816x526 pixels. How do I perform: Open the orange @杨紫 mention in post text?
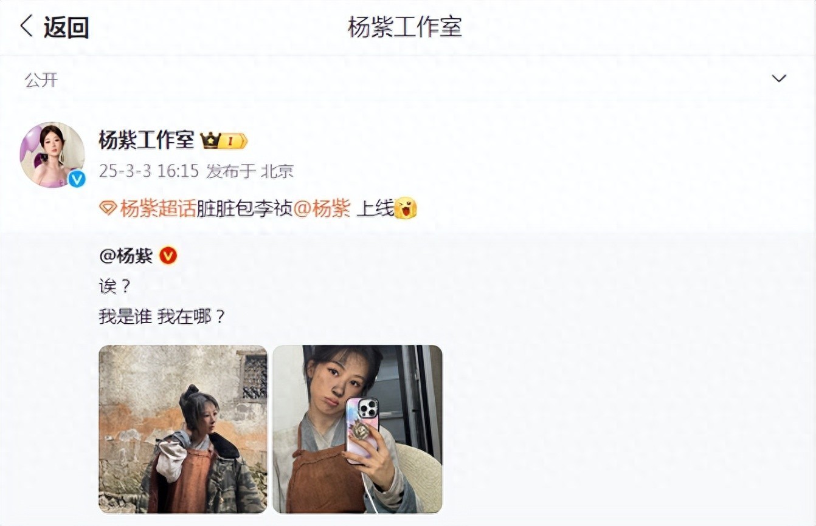[x=322, y=209]
